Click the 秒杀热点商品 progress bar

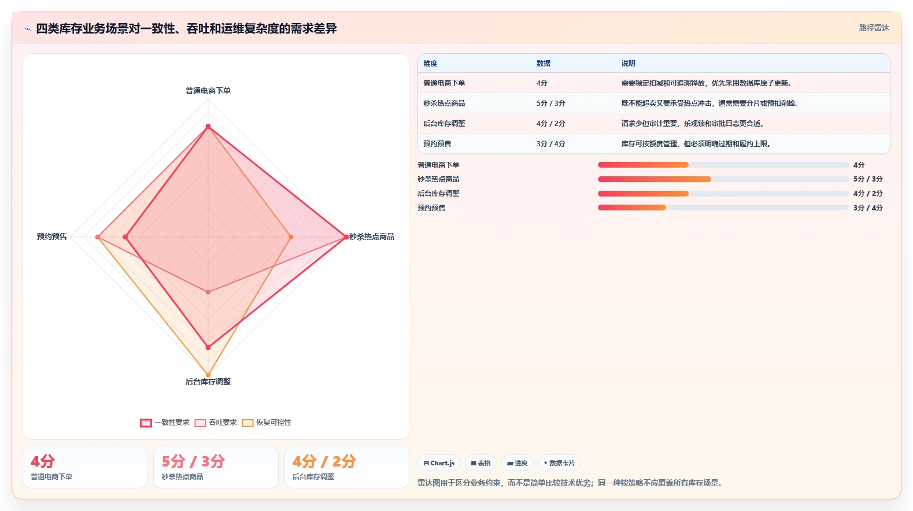pyautogui.click(x=723, y=179)
